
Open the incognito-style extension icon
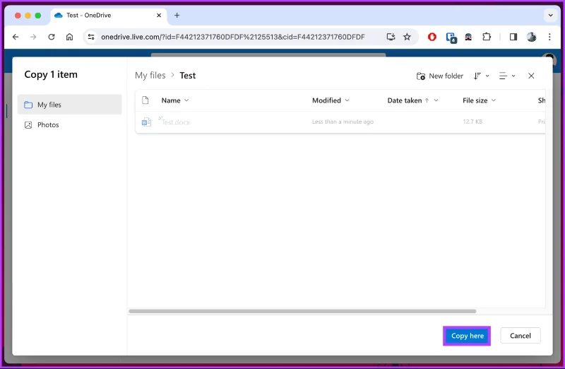pos(468,37)
